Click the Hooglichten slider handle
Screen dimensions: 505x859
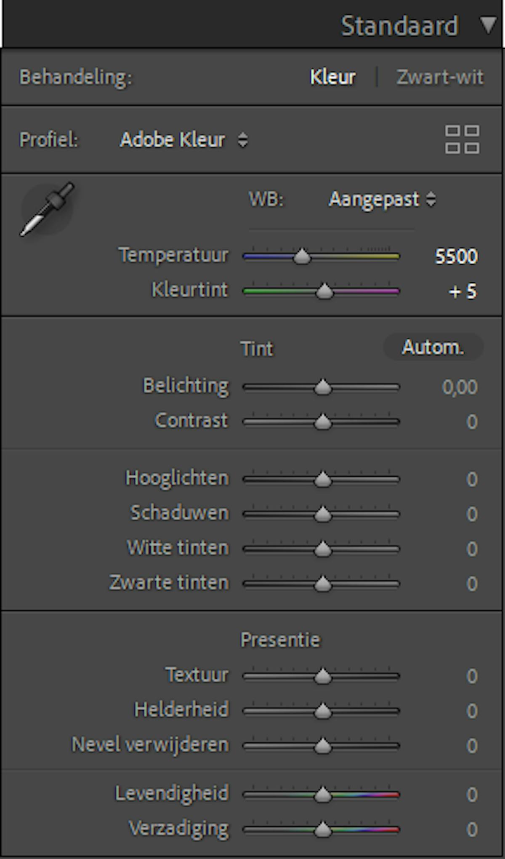pos(323,479)
